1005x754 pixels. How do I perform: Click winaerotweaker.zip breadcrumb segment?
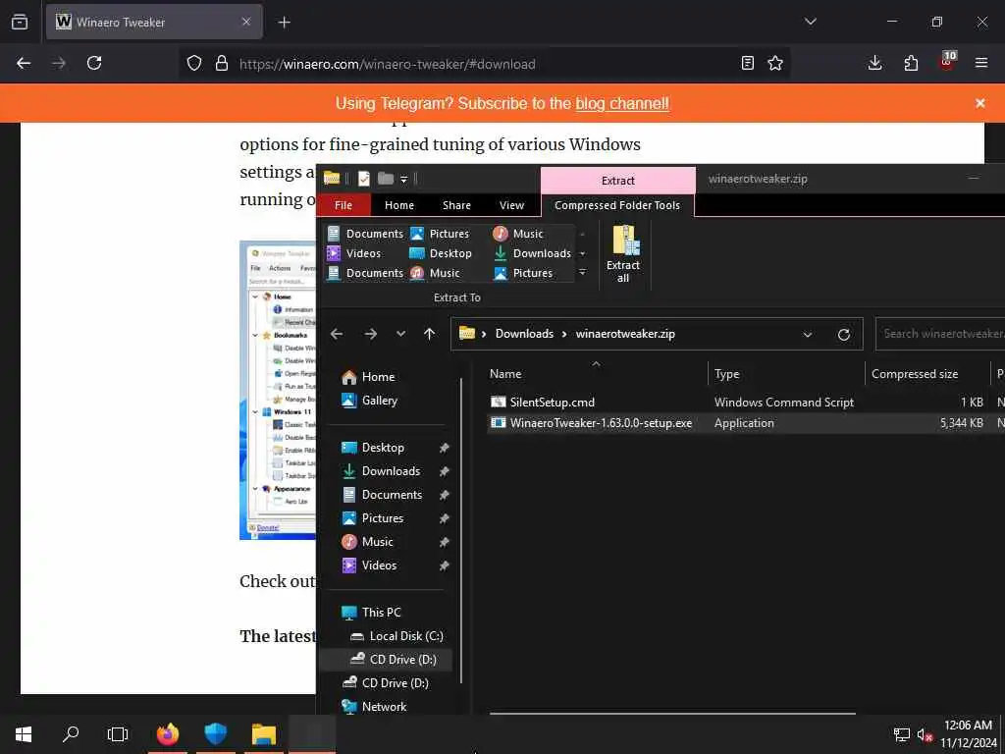(x=625, y=334)
